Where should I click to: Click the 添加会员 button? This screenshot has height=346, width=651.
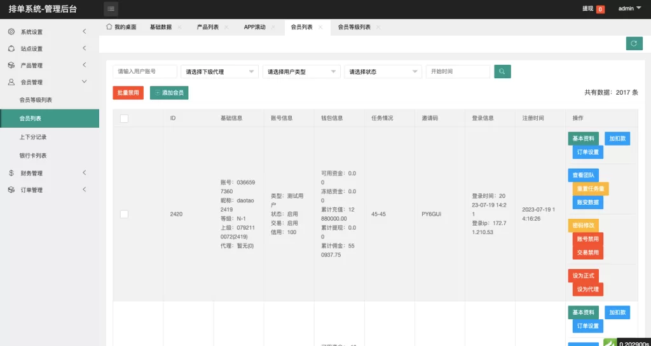[169, 93]
